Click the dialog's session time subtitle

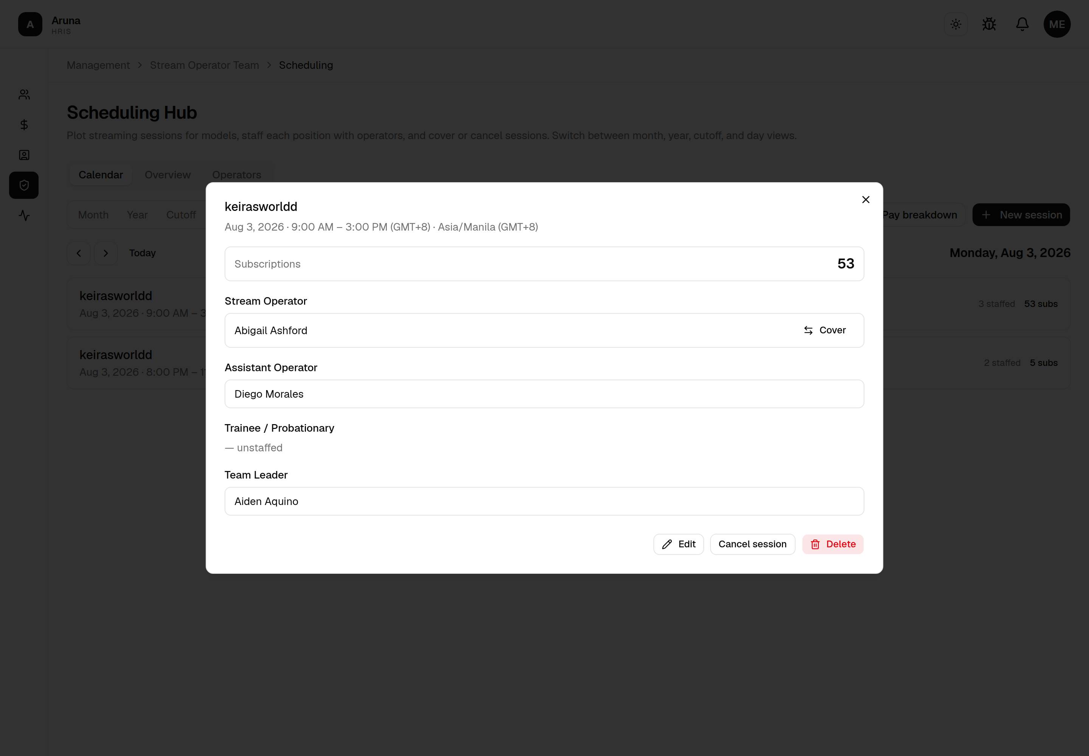click(381, 227)
